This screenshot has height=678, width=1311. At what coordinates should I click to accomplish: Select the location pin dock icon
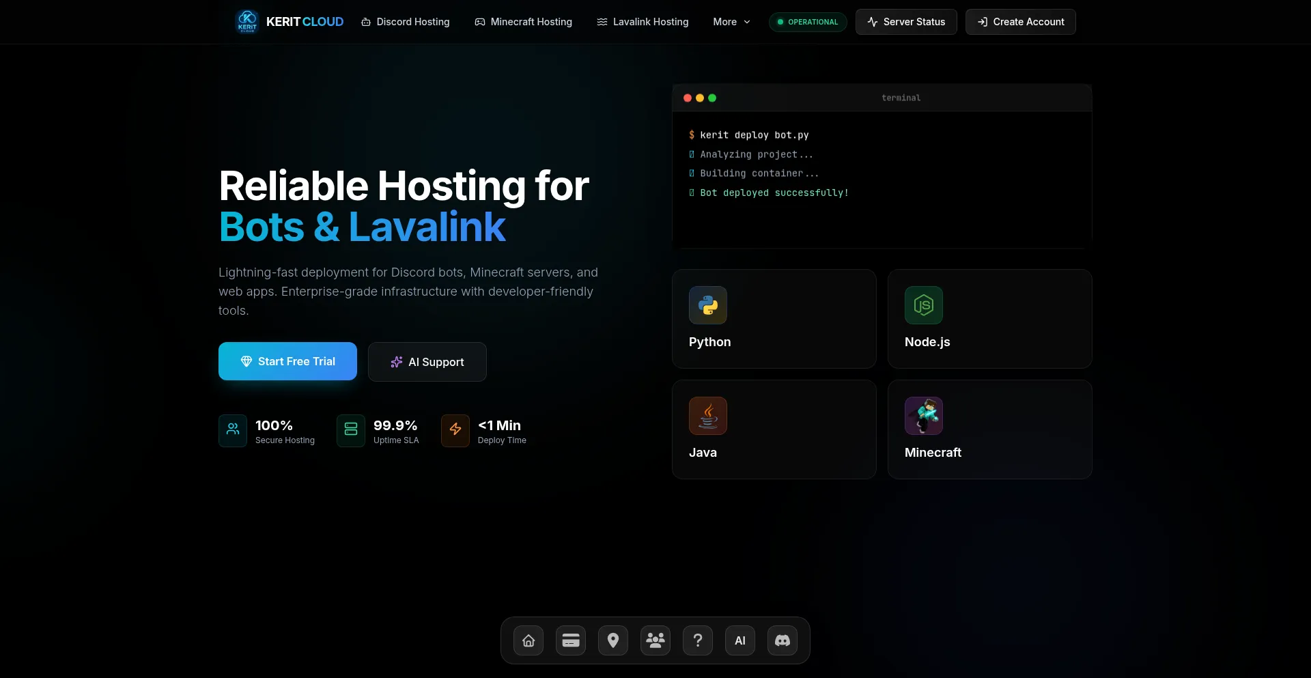point(613,640)
